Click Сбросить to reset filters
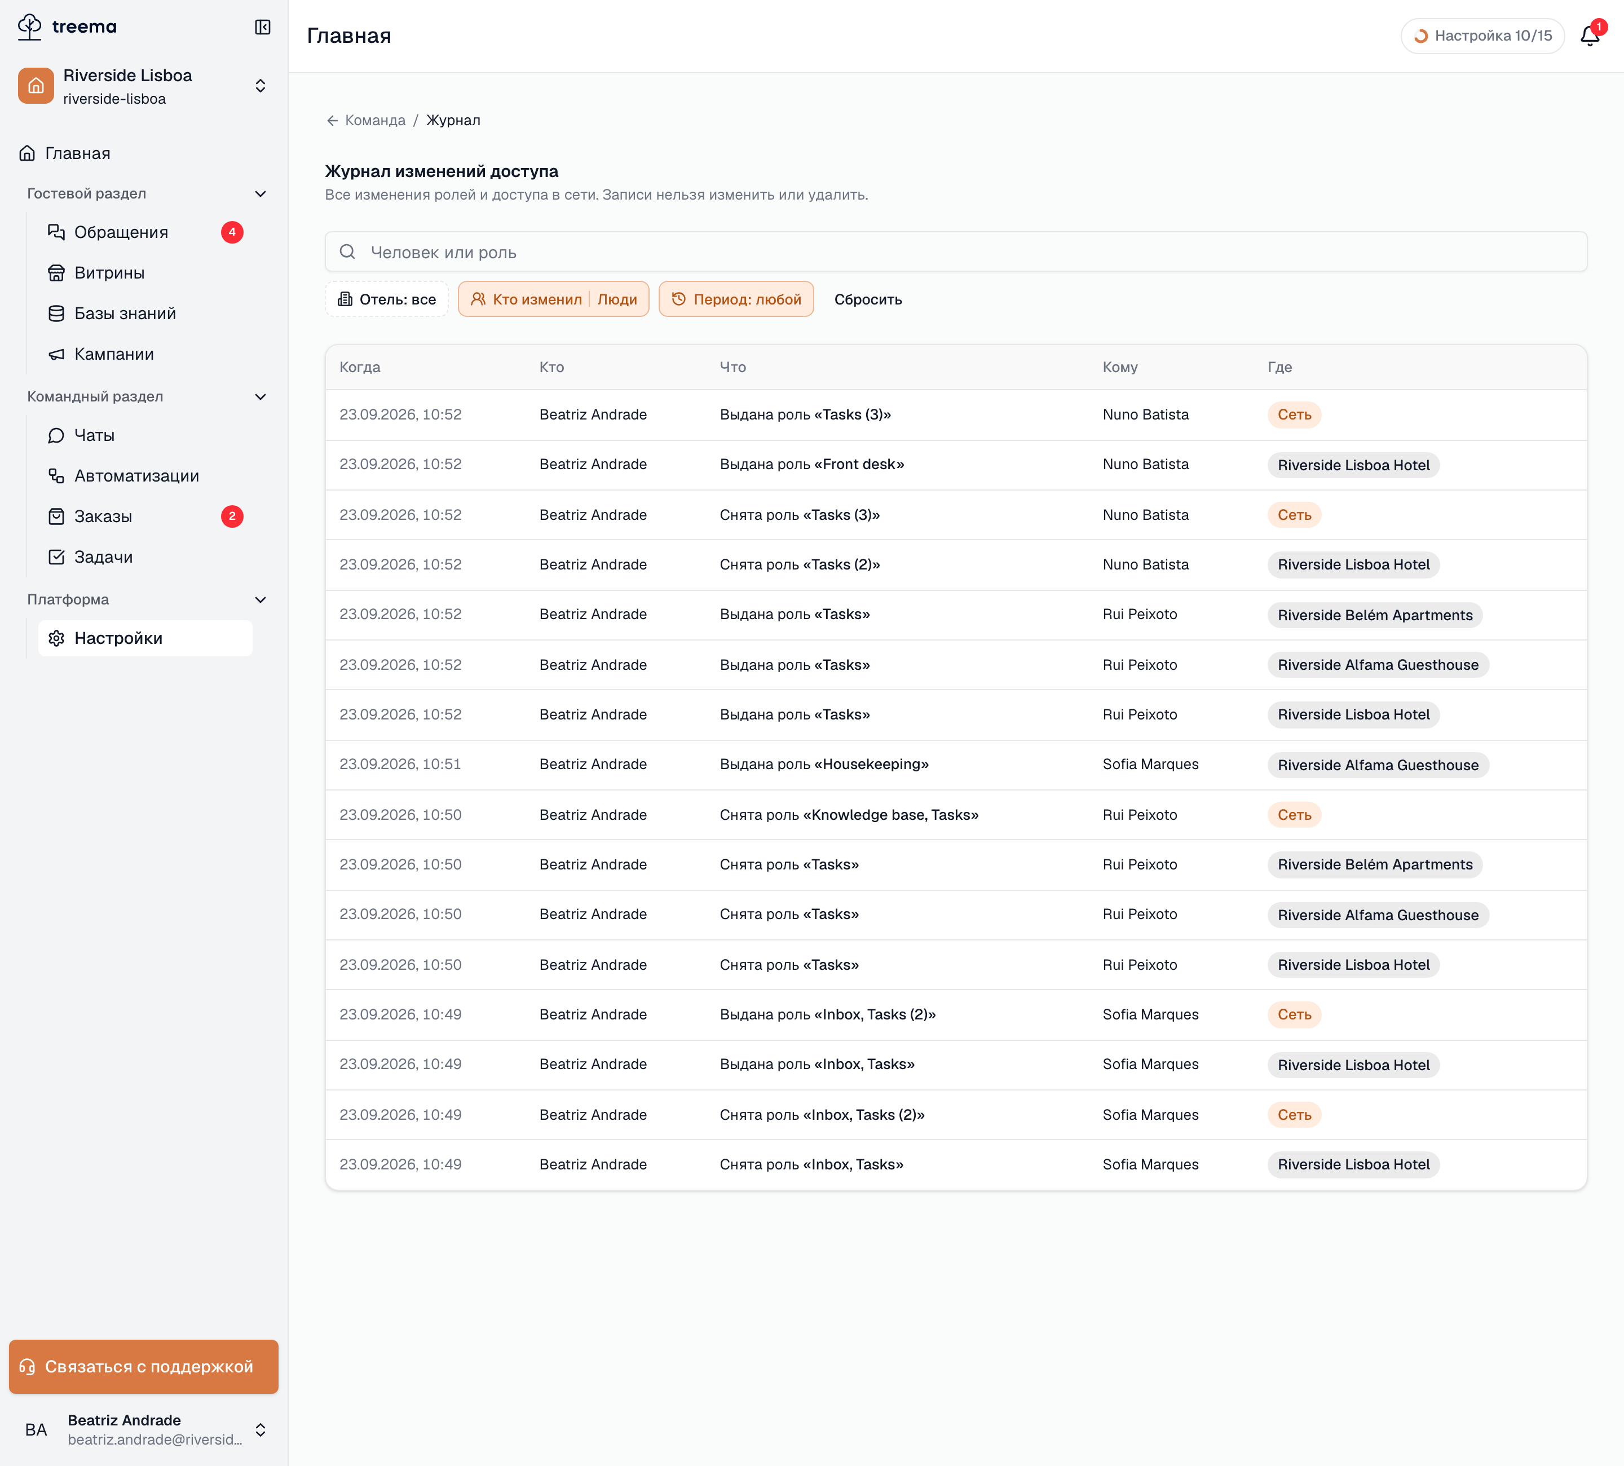 click(868, 299)
